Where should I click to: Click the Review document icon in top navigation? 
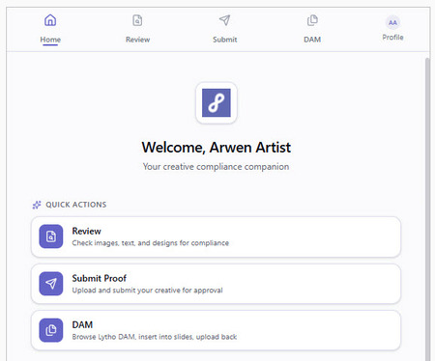tap(137, 20)
